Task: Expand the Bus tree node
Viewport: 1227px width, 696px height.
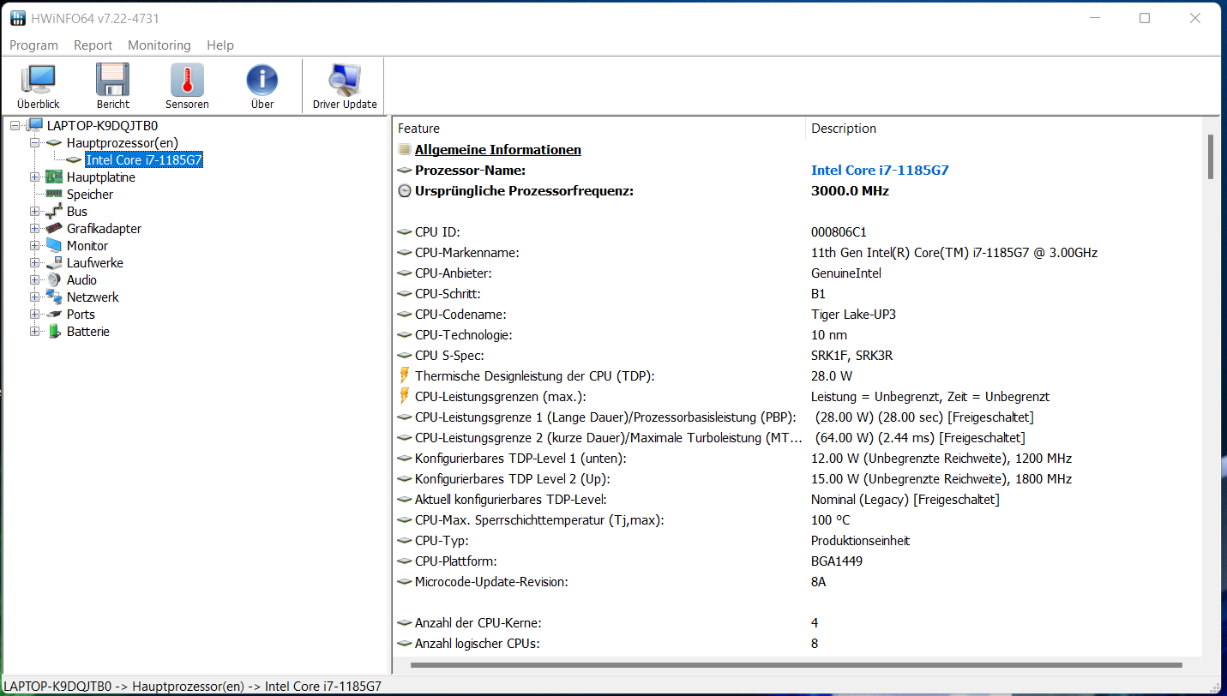Action: tap(34, 212)
